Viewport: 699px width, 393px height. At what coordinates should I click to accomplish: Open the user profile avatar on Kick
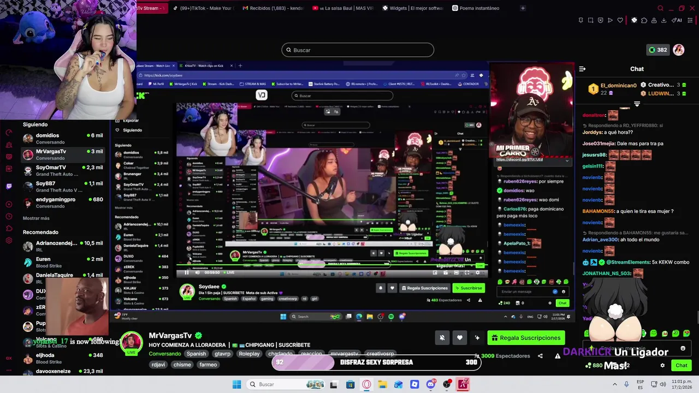tap(678, 50)
